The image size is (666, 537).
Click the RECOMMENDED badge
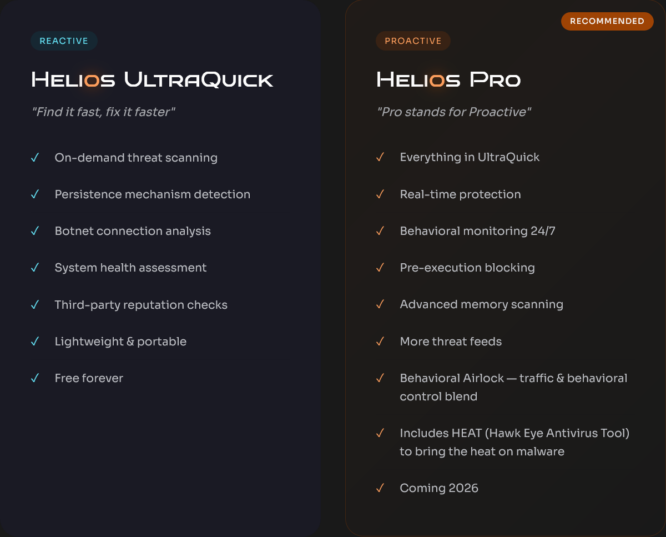[607, 21]
